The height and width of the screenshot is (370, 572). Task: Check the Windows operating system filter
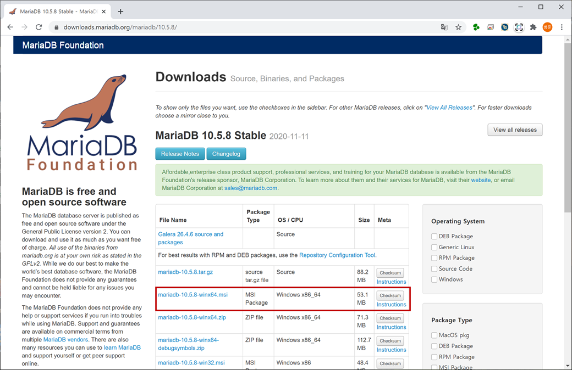point(434,279)
